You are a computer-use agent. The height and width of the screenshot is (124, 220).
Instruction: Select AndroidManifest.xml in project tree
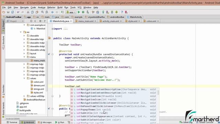pyautogui.click(x=34, y=100)
